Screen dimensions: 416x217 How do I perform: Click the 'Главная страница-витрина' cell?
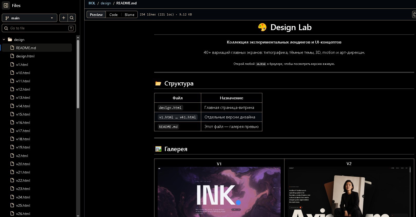click(232, 108)
